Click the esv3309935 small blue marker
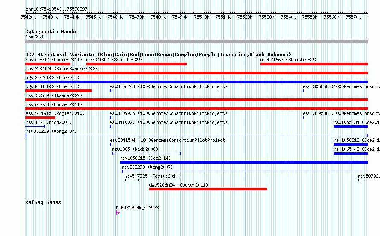380x236 pixels. pyautogui.click(x=110, y=118)
